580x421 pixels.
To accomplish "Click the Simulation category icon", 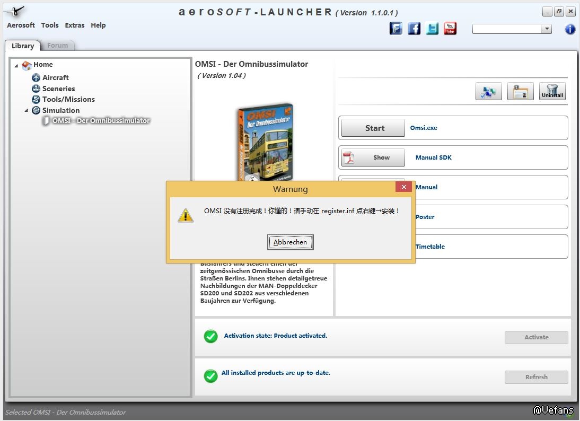I will point(36,110).
